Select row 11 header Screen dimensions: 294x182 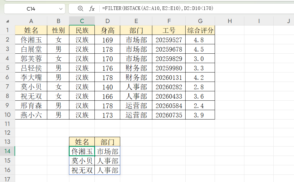click(8, 124)
